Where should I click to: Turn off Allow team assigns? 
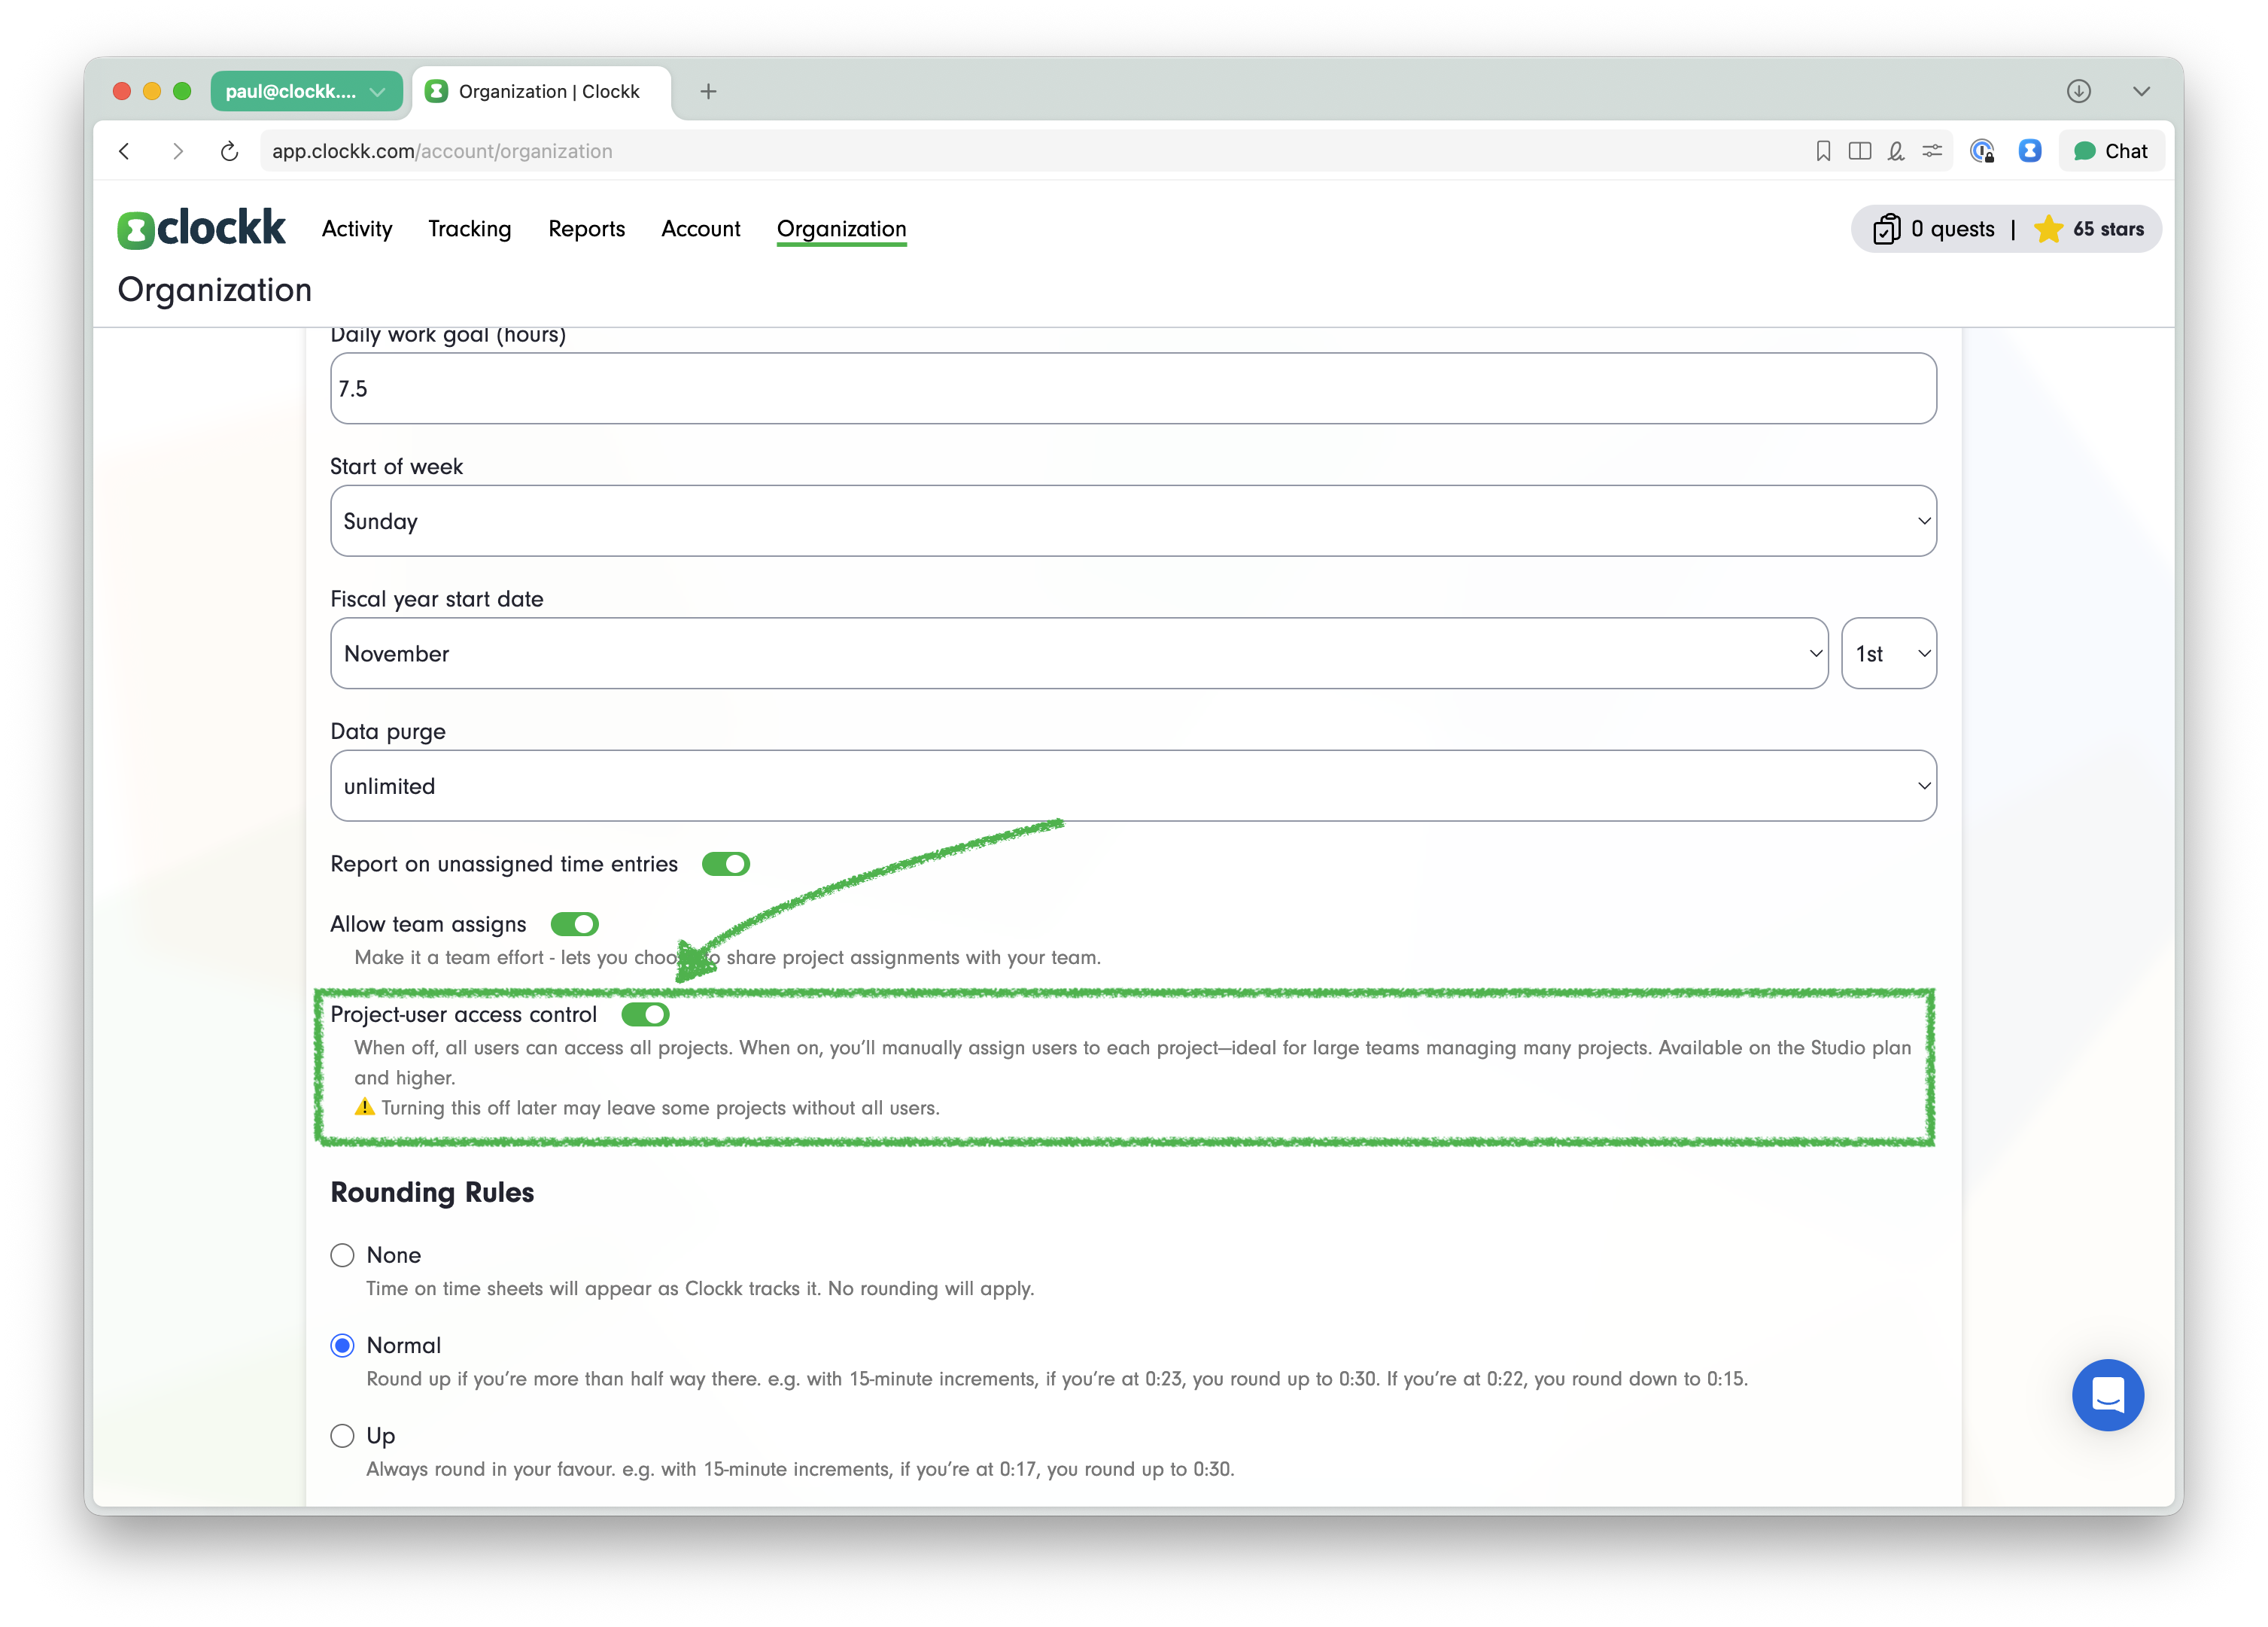click(574, 924)
